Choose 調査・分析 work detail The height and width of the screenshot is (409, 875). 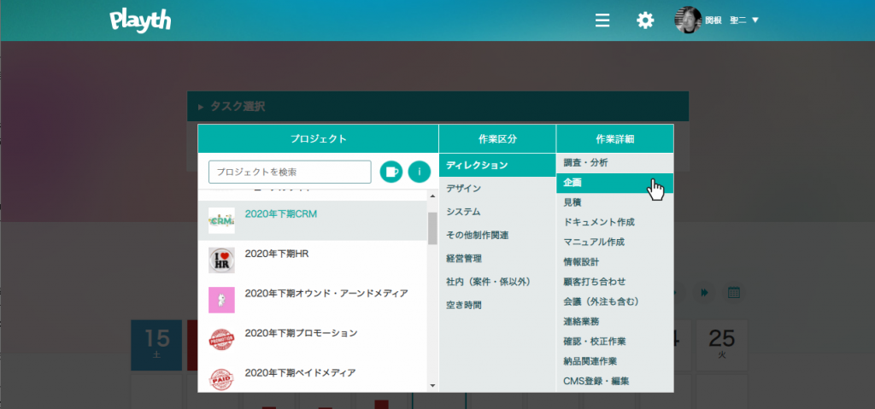tap(614, 163)
